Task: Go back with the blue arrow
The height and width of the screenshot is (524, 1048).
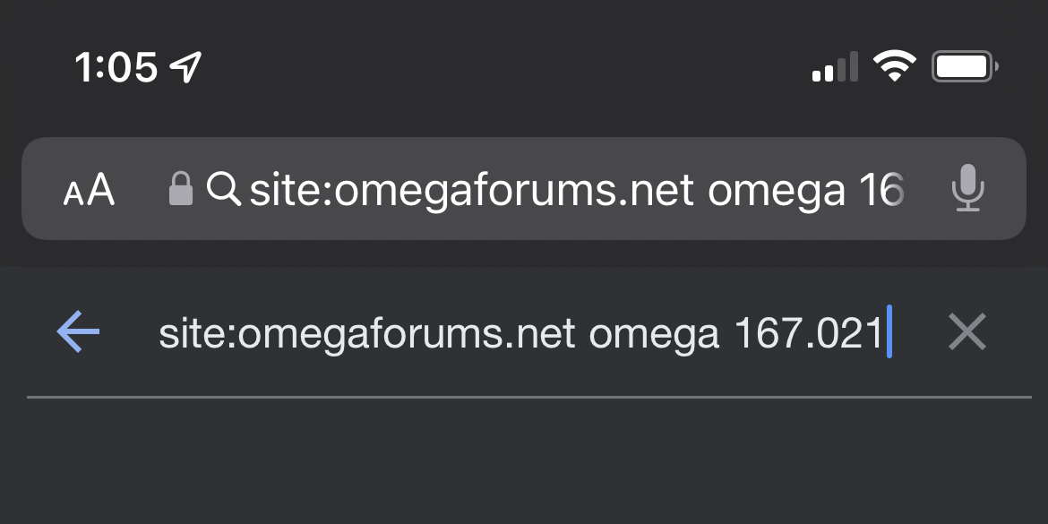Action: click(x=79, y=332)
